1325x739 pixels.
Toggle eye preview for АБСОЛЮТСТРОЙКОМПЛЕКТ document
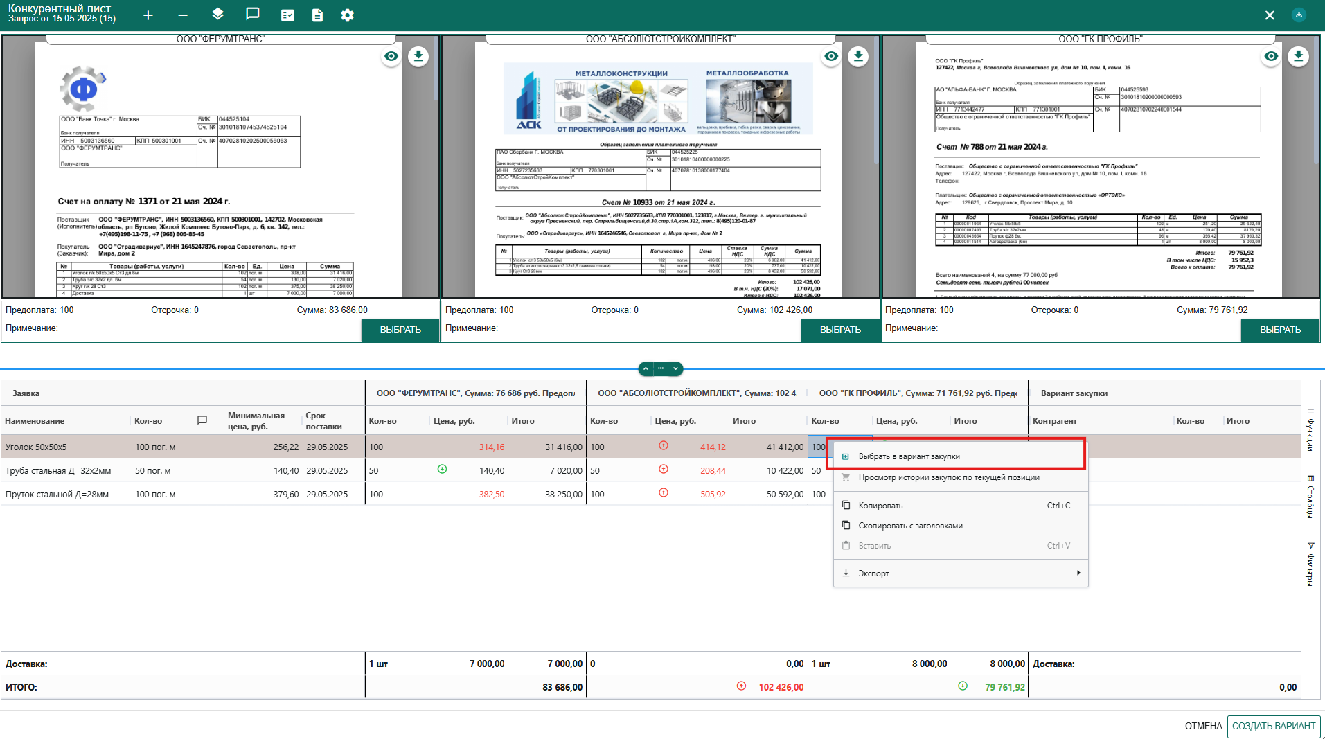point(831,56)
